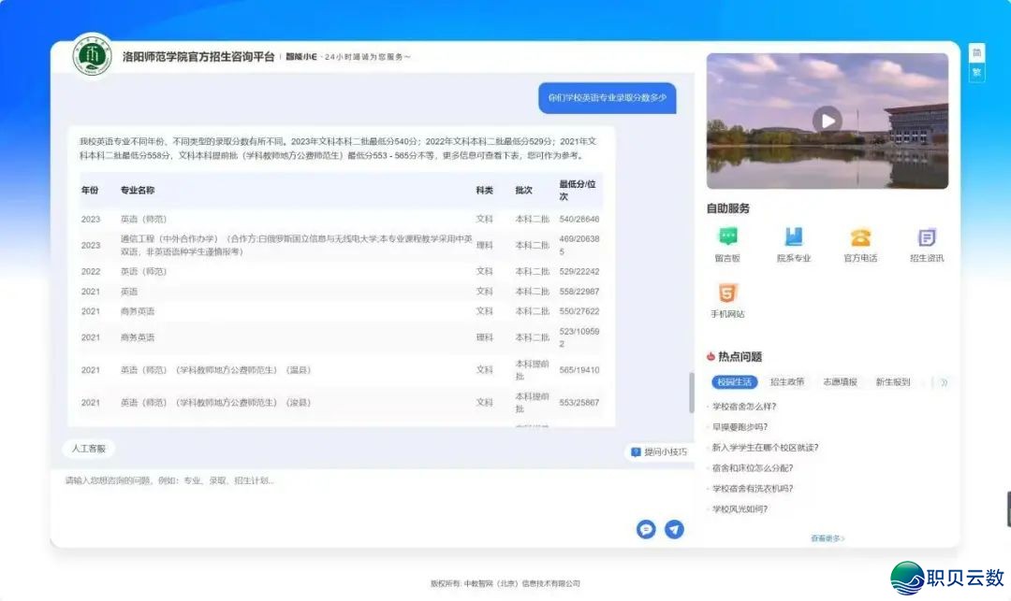The height and width of the screenshot is (601, 1011).
Task: Click the 官方电话 telephone icon
Action: pos(860,237)
